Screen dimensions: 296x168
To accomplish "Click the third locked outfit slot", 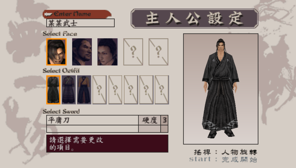I will (131, 90).
